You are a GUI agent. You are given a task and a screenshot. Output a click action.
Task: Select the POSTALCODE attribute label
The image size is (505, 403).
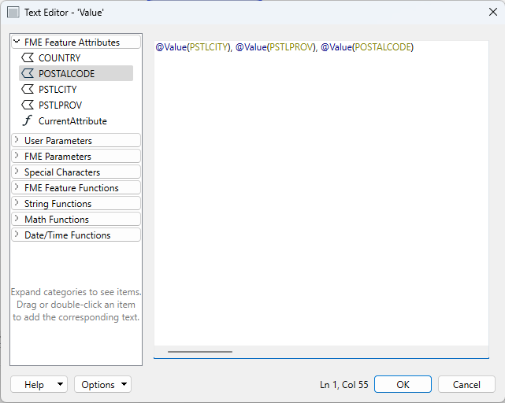point(67,74)
